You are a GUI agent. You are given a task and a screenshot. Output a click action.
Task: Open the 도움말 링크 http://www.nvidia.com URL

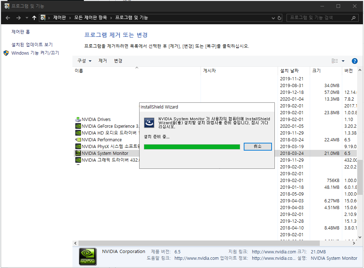click(196, 258)
